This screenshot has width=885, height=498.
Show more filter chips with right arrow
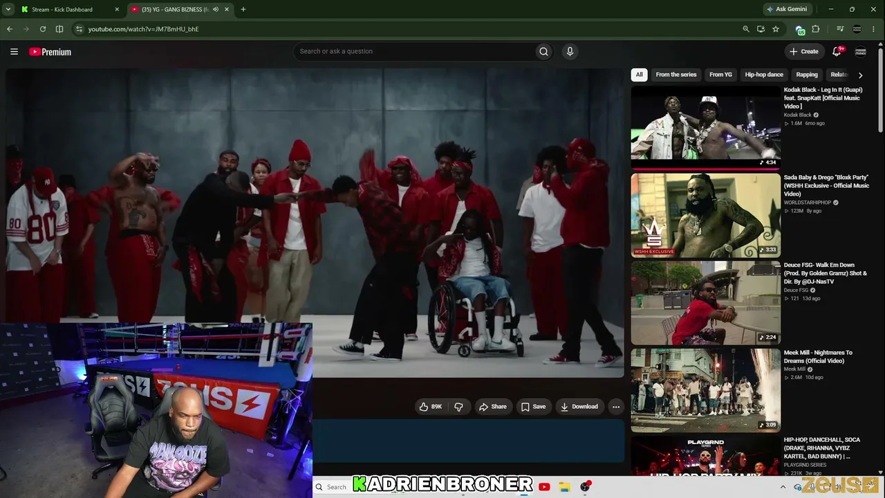tap(860, 75)
